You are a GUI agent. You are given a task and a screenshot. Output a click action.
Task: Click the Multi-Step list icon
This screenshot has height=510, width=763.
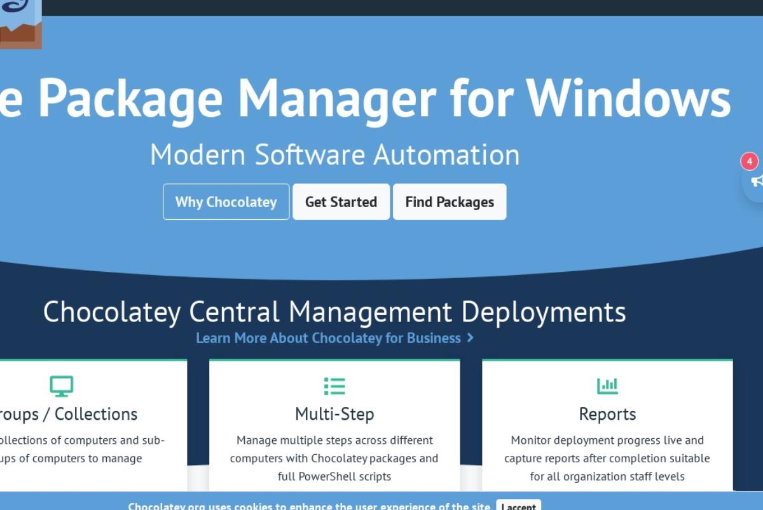click(x=334, y=386)
